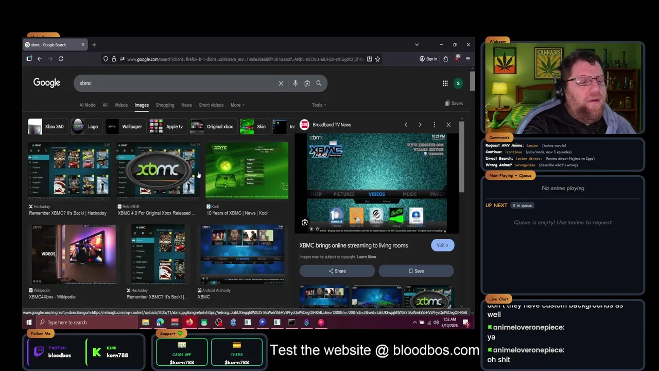Click the Visit button
Screen dimensions: 659x371
pyautogui.click(x=443, y=245)
